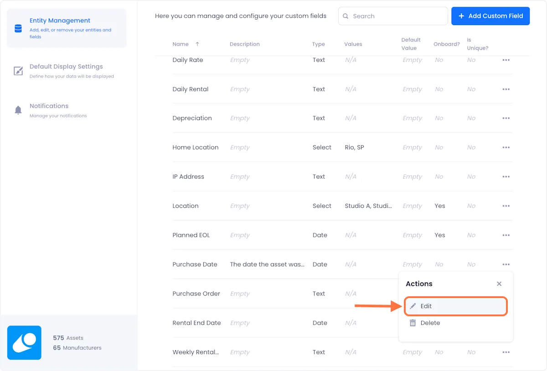Select the Rental End Date field name

(196, 323)
